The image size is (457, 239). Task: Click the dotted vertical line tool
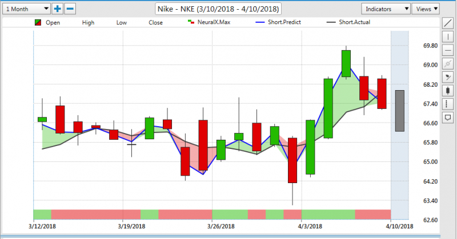[448, 104]
